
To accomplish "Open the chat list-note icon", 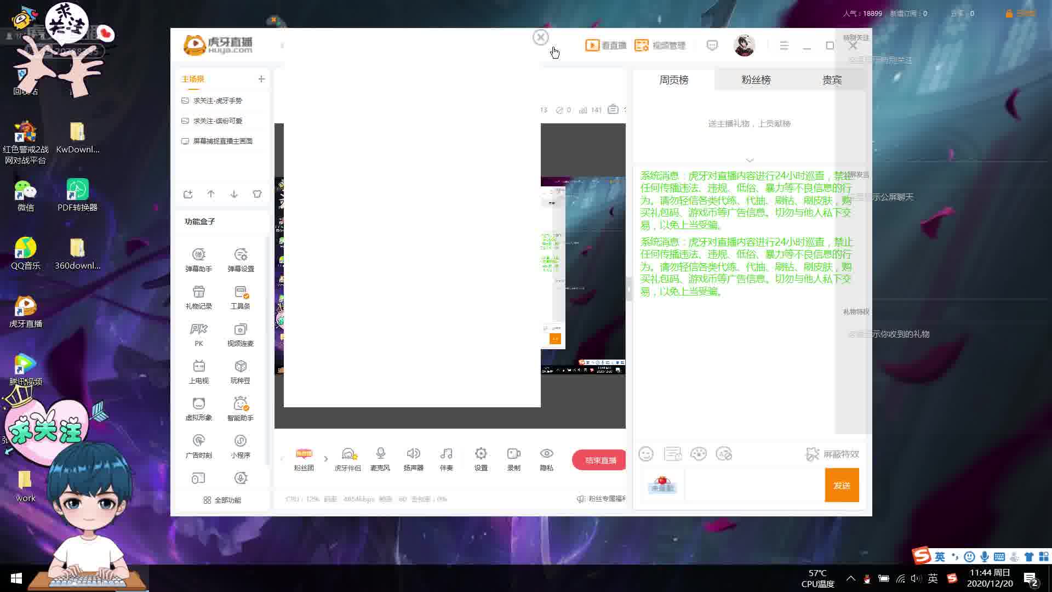I will tap(672, 454).
